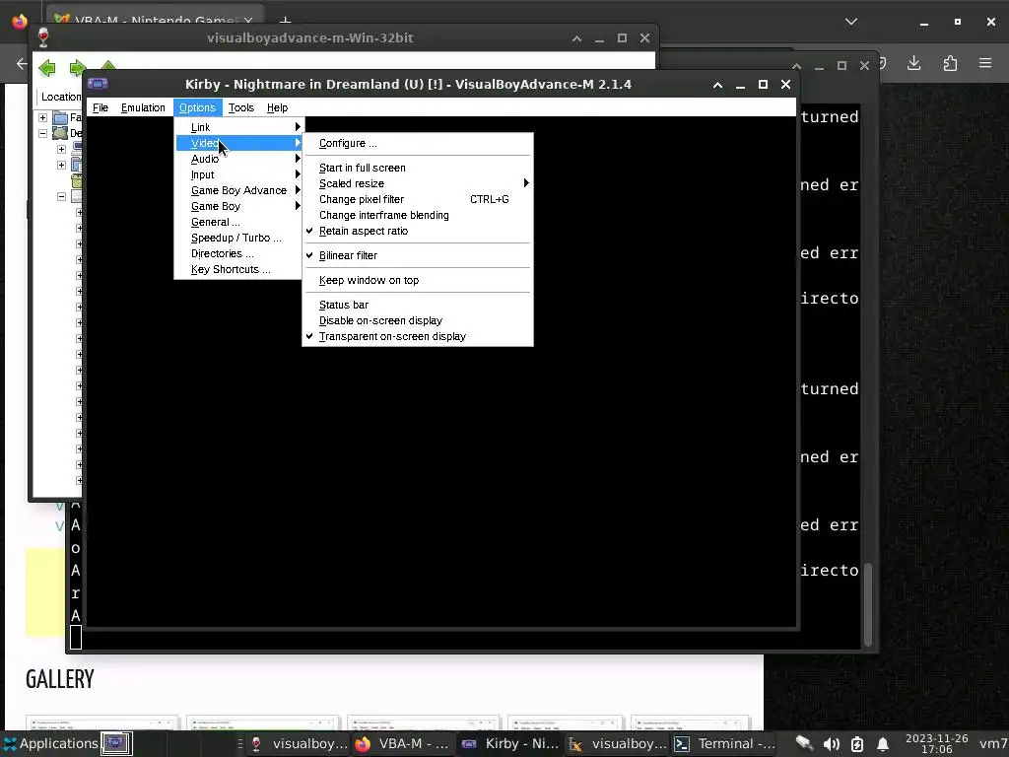Toggle Disable on-screen display
Viewport: 1009px width, 757px height.
tap(418, 320)
